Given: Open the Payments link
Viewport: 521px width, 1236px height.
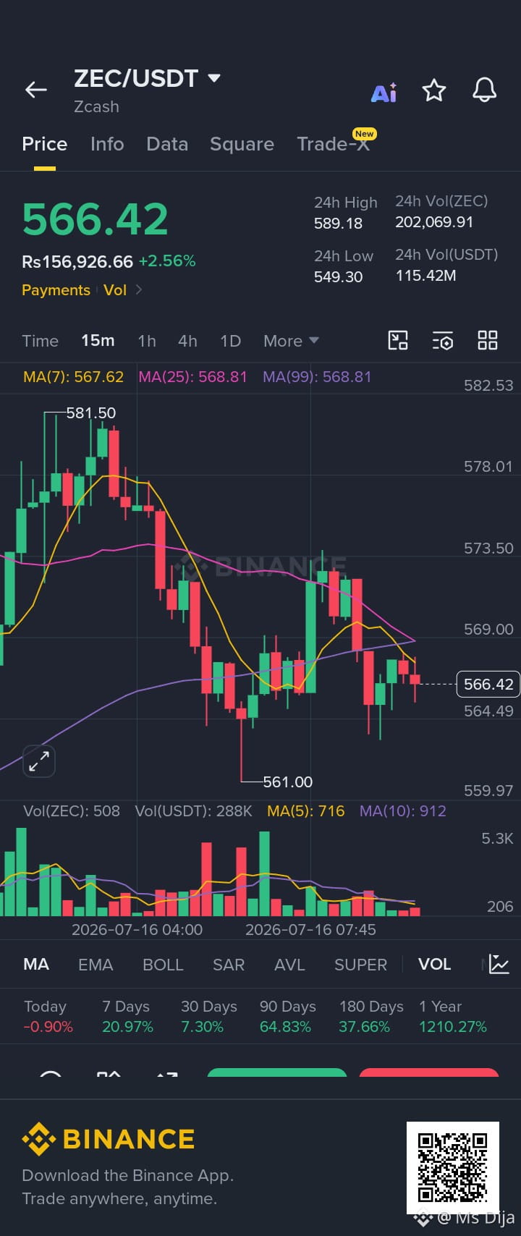Looking at the screenshot, I should pyautogui.click(x=56, y=290).
